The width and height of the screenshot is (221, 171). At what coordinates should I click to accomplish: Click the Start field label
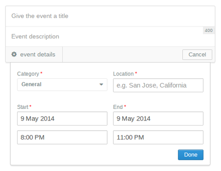click(x=23, y=107)
